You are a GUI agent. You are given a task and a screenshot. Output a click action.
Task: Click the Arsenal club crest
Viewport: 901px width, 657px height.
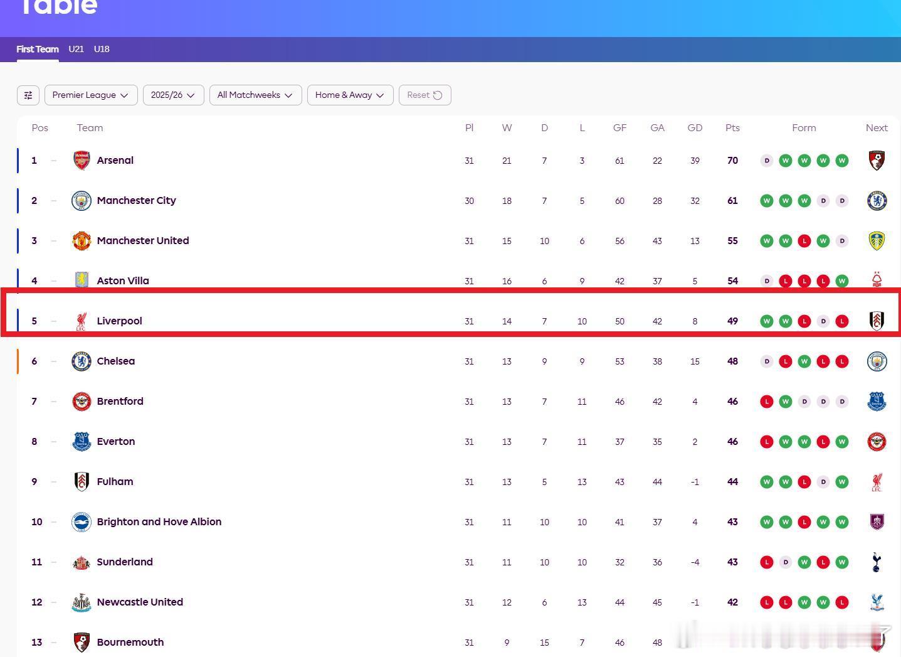82,161
